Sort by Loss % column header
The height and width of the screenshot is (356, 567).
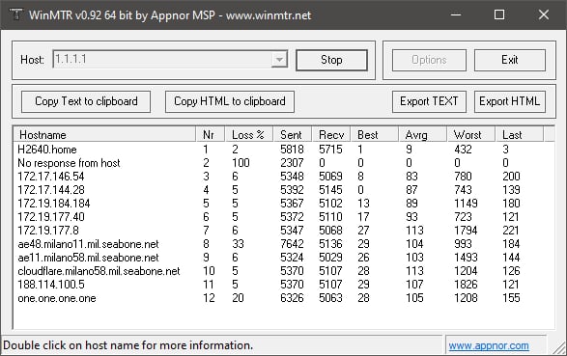[249, 135]
